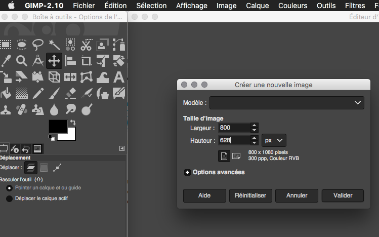Select the Warp Transform tool
This screenshot has height=237, width=379.
[x=103, y=77]
